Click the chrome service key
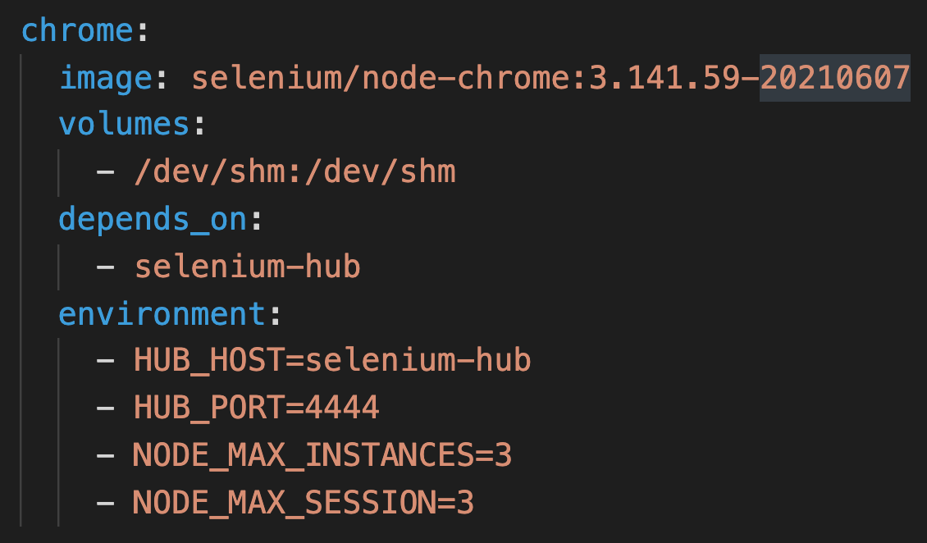 (x=77, y=30)
